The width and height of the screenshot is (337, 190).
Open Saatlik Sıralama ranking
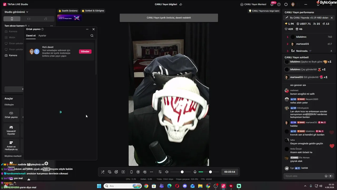tap(68, 11)
